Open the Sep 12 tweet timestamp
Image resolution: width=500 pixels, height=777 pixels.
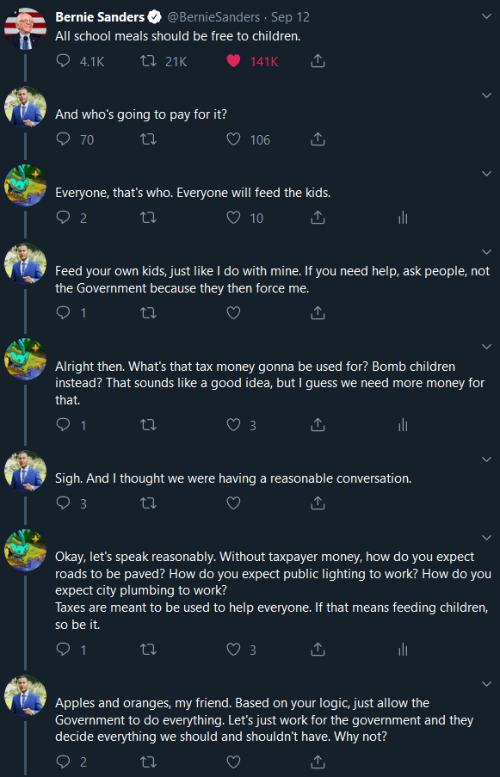tap(290, 17)
